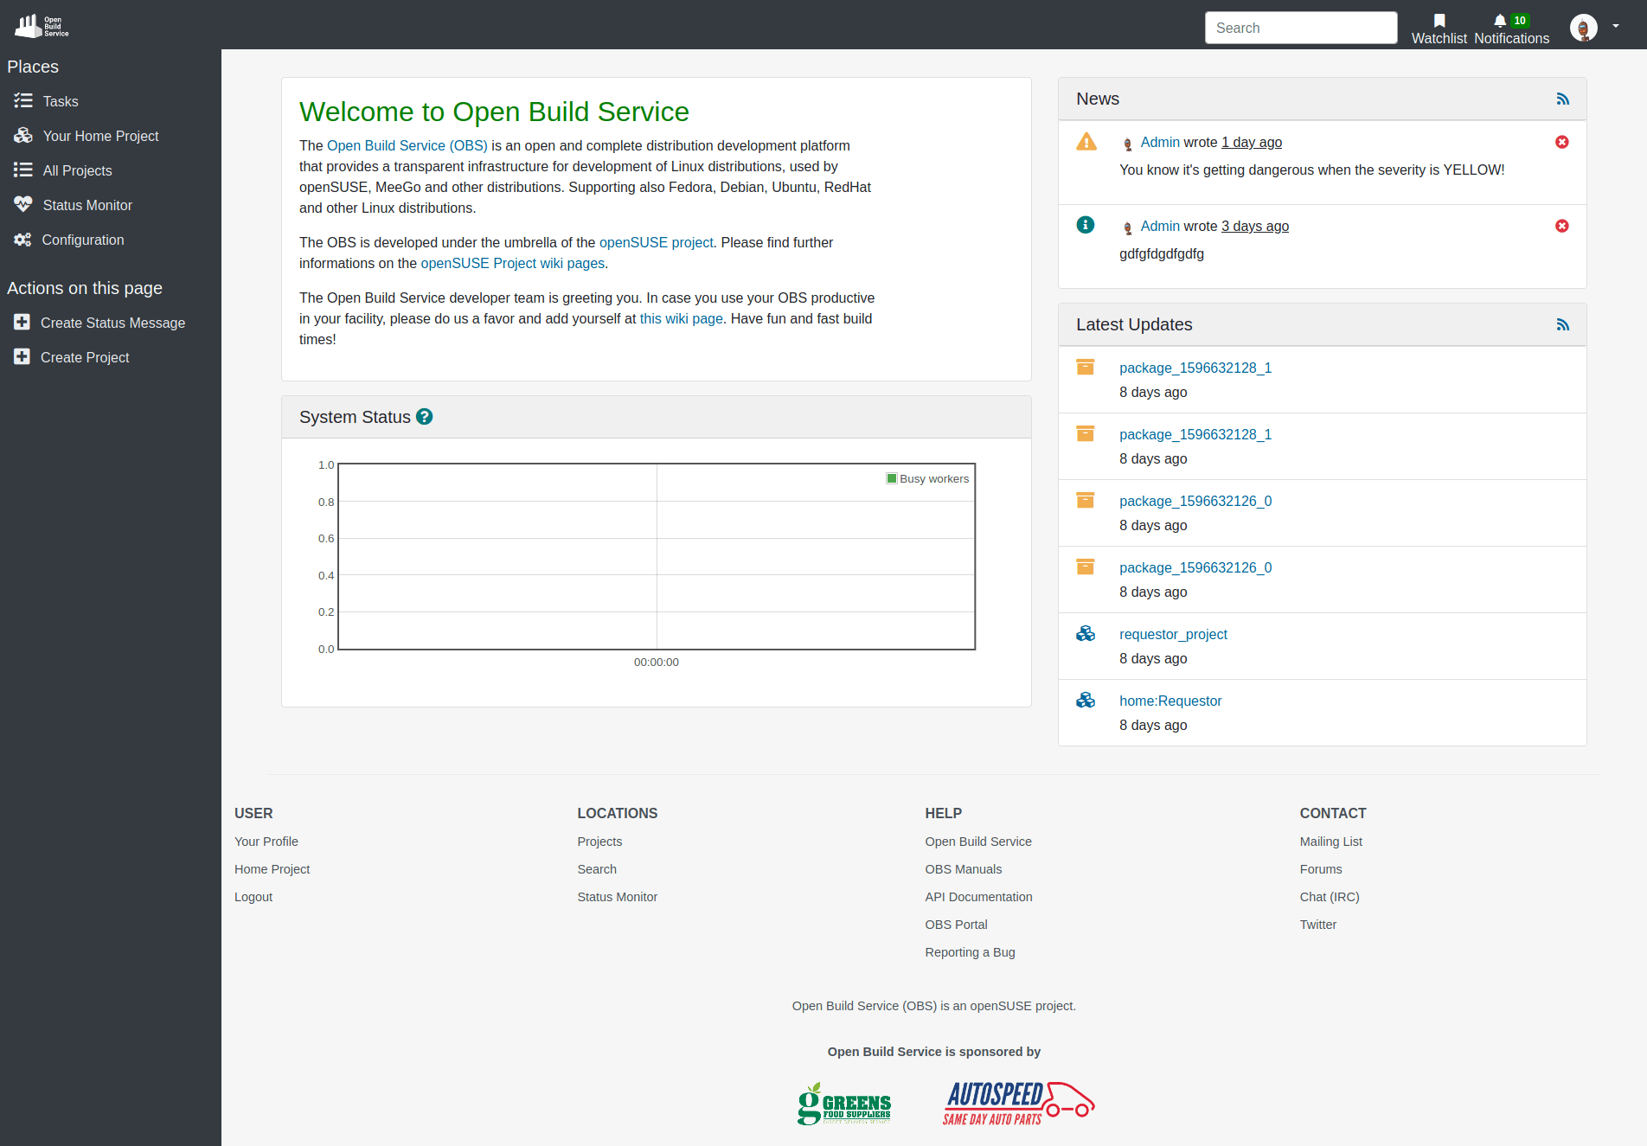
Task: Dismiss the YELLOW severity news message
Action: (x=1561, y=142)
